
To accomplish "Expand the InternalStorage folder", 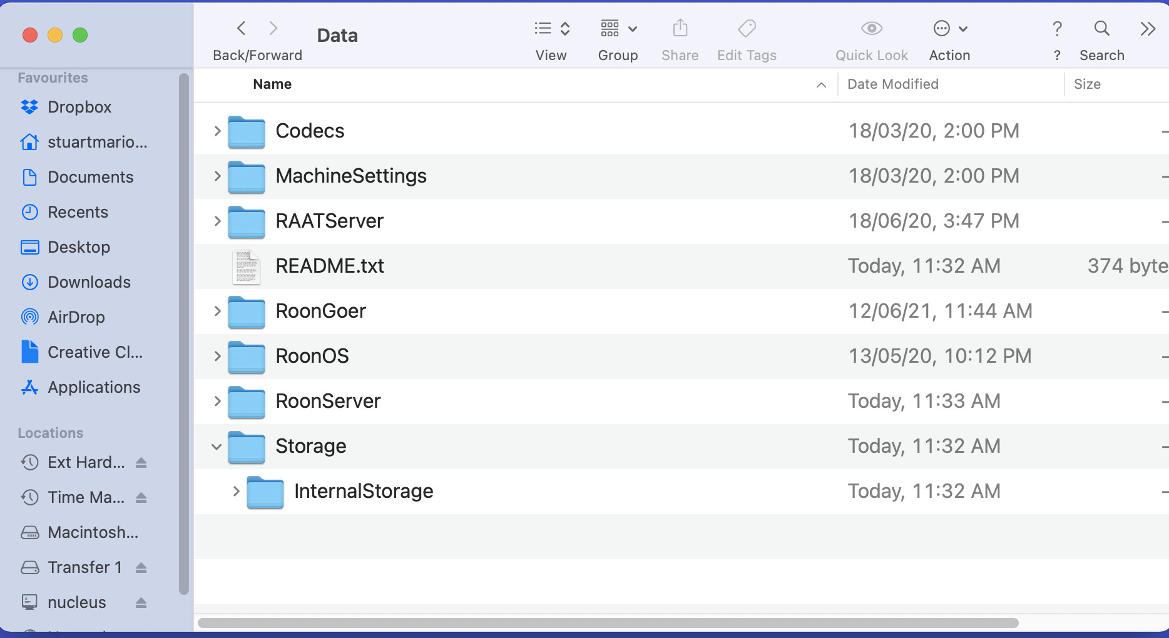I will [x=236, y=491].
